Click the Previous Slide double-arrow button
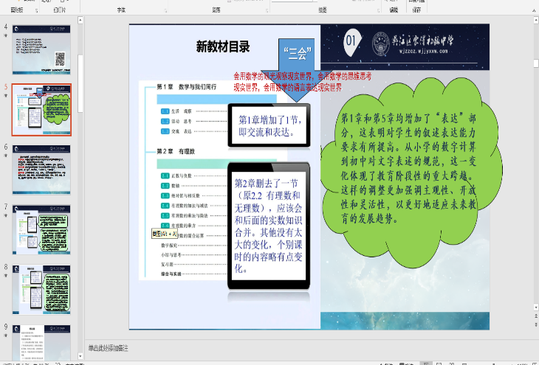Screen dimensions: 539x365 click(x=535, y=316)
